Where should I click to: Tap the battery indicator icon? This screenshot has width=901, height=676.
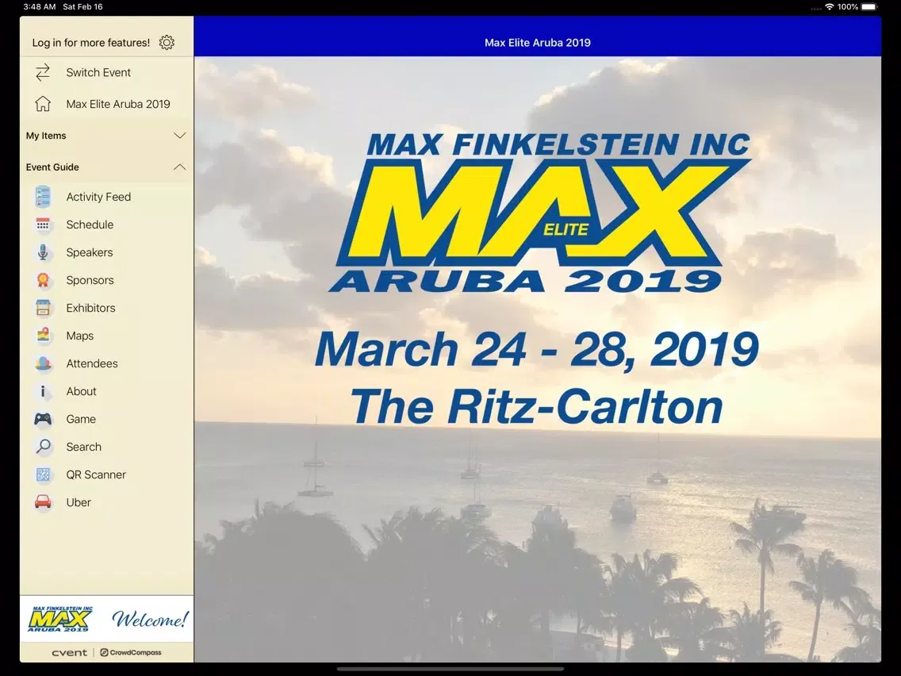tap(870, 7)
